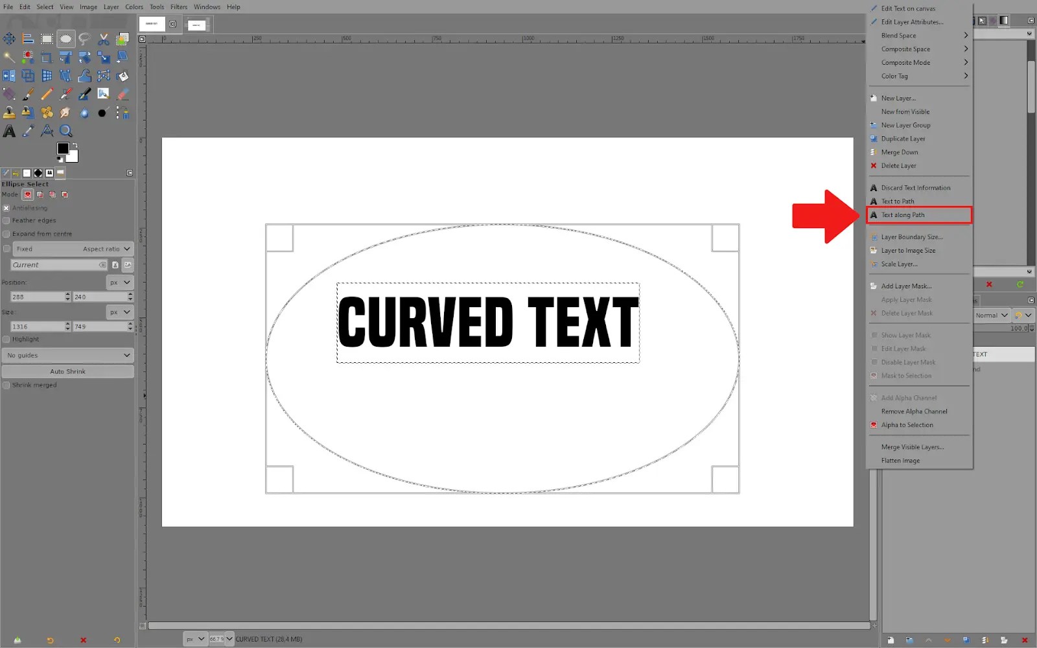Check the Expand from centre option
The height and width of the screenshot is (648, 1037).
tap(6, 233)
